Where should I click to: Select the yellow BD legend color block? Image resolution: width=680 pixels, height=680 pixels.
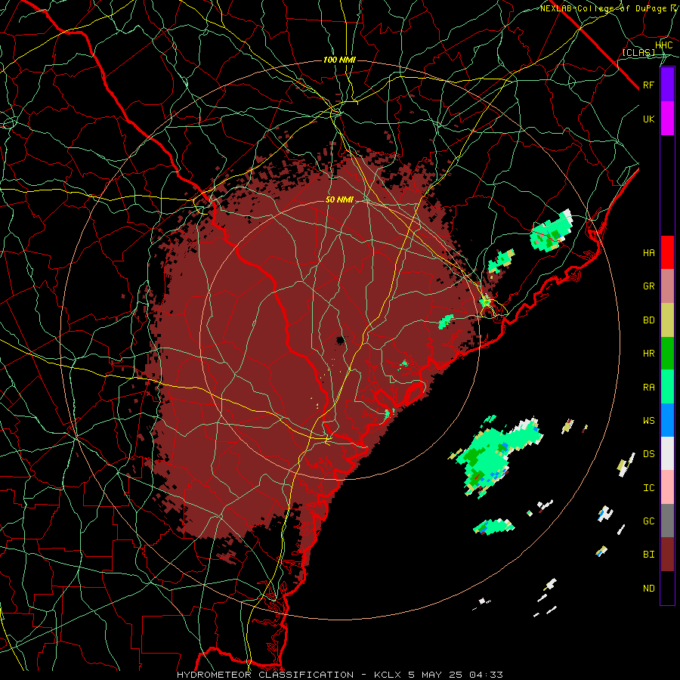click(667, 320)
